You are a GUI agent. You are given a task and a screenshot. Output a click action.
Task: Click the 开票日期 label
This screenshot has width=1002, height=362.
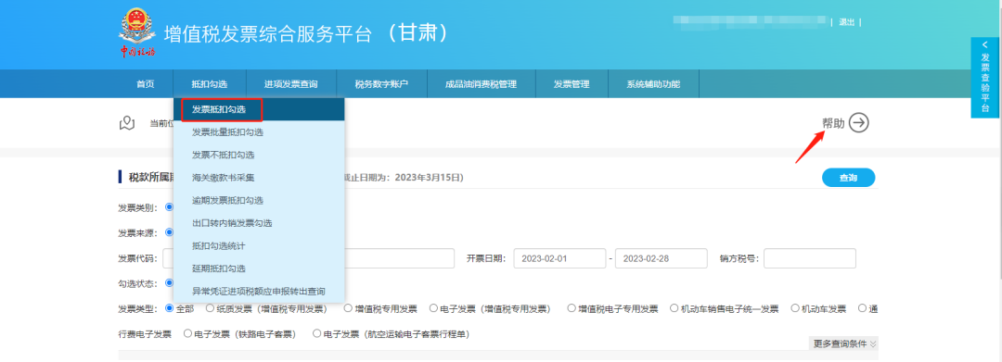click(x=485, y=258)
